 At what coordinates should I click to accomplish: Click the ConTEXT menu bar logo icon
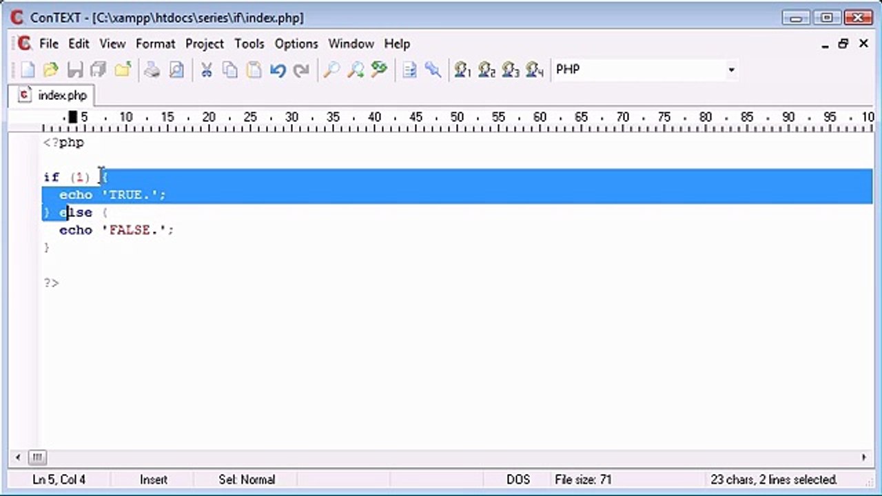point(24,43)
